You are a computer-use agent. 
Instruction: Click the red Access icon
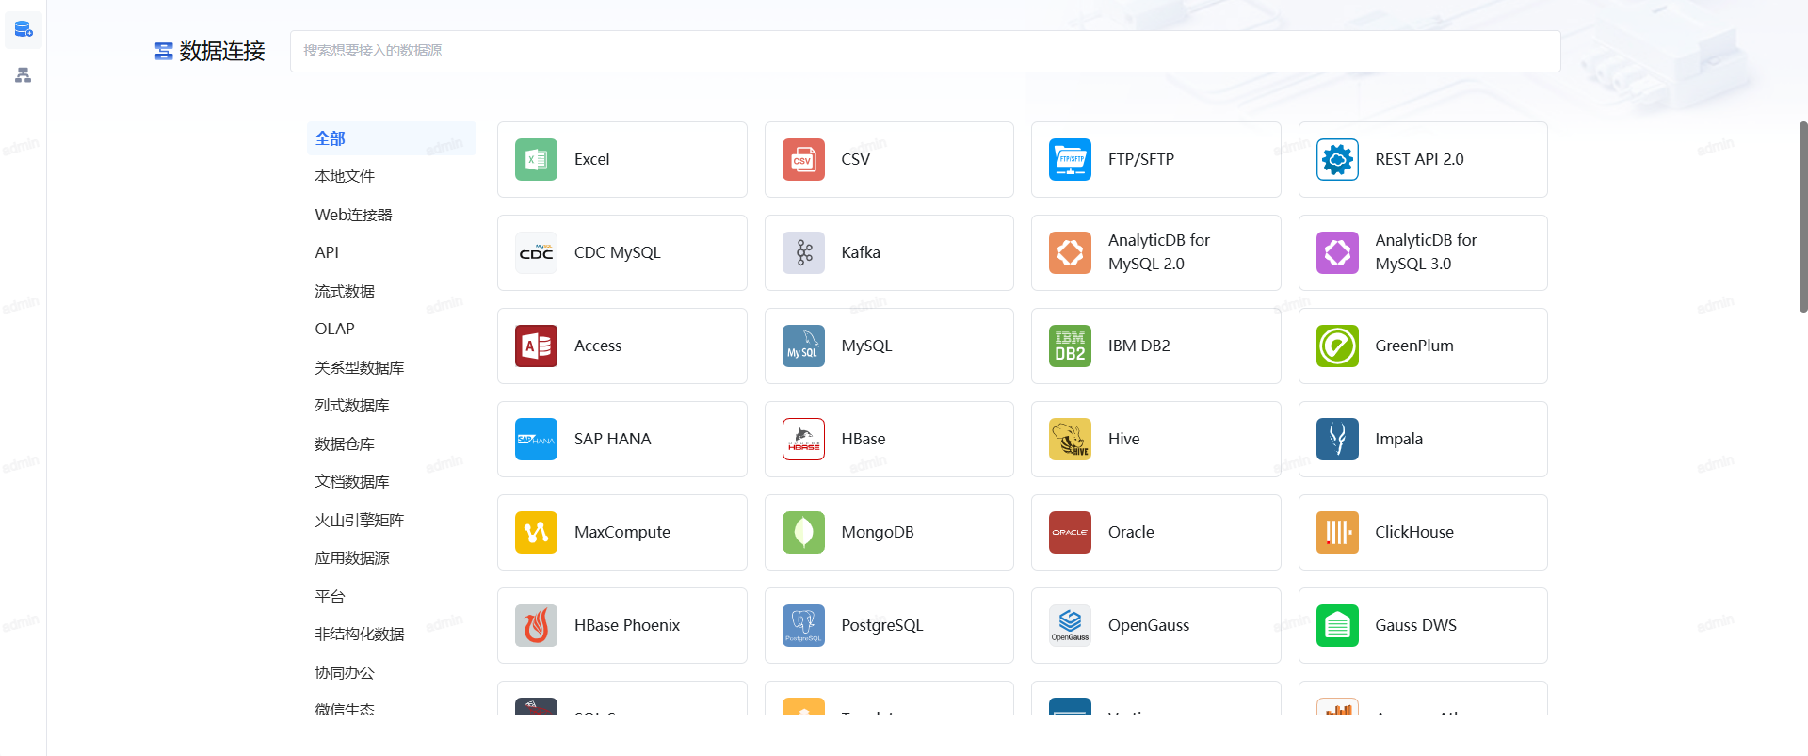pyautogui.click(x=536, y=346)
